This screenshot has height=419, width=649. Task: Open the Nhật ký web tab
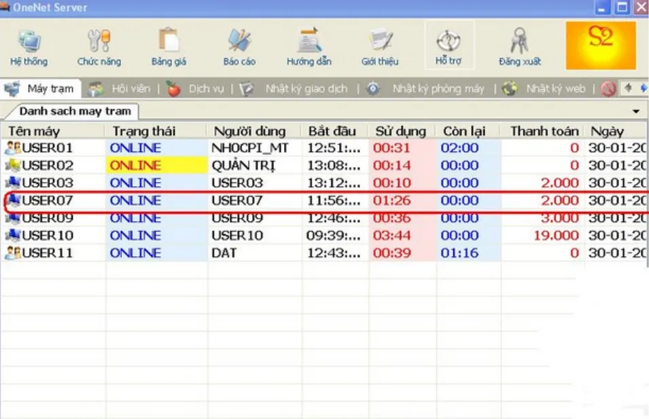coord(555,89)
